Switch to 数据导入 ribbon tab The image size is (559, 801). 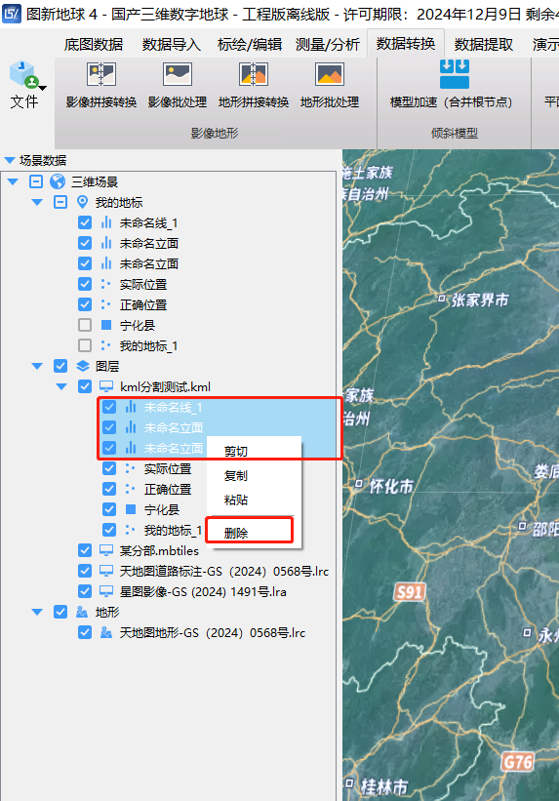tap(171, 45)
